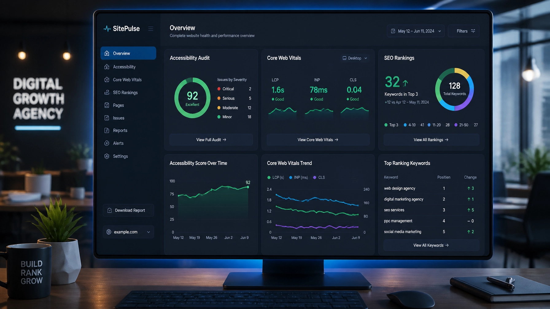Click the Alerts sidebar icon
550x309 pixels.
(x=107, y=143)
